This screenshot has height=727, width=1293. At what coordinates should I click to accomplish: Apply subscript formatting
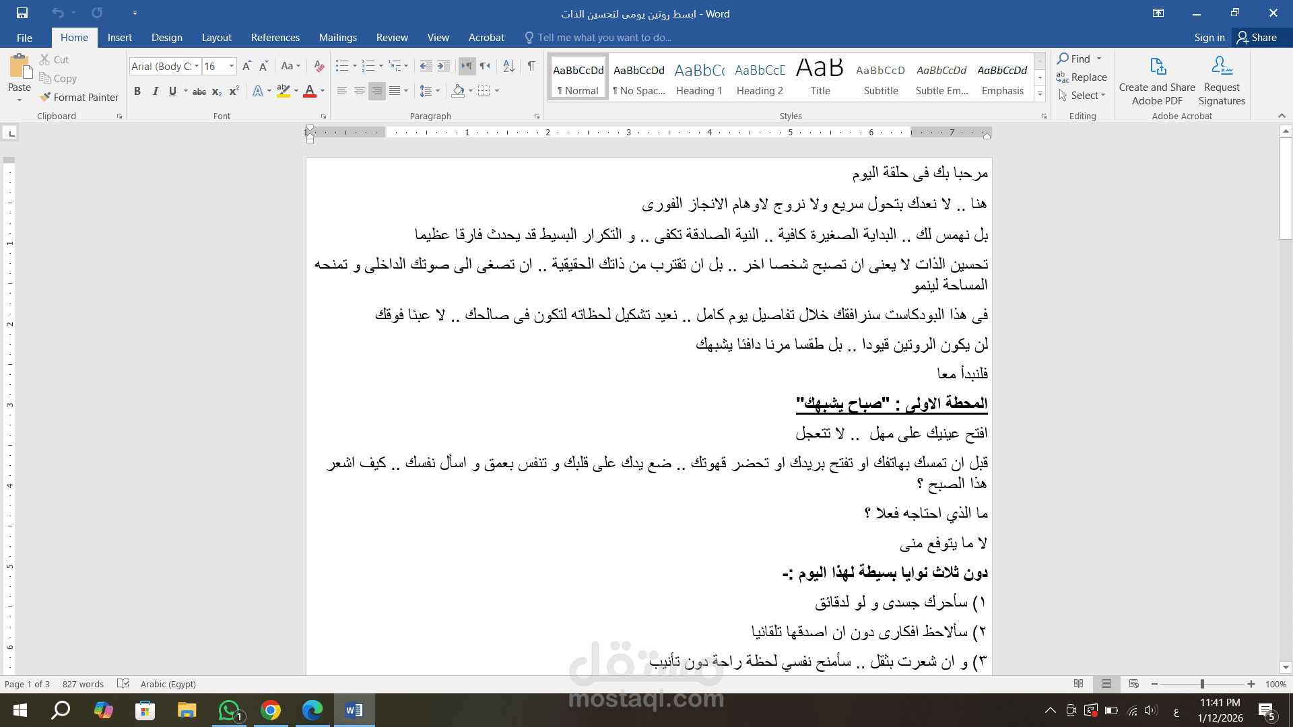217,91
